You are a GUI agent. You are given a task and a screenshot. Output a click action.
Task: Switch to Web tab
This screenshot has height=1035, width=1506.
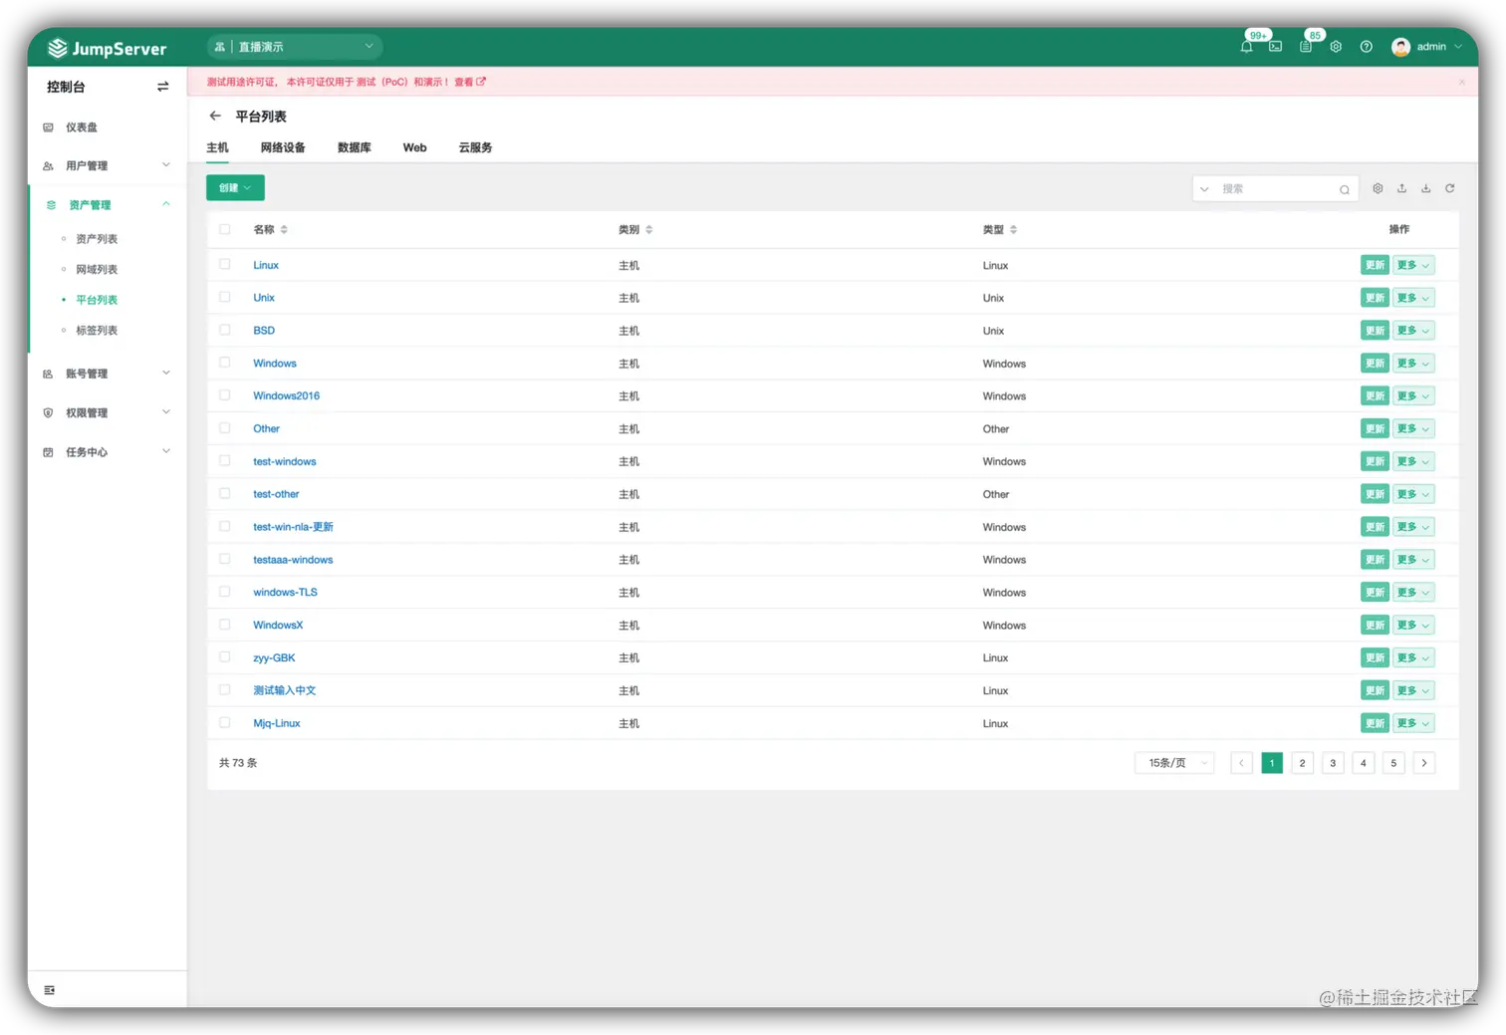click(x=415, y=147)
